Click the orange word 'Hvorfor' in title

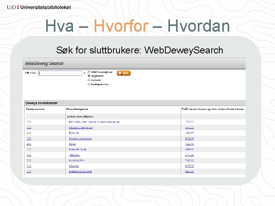point(121,26)
